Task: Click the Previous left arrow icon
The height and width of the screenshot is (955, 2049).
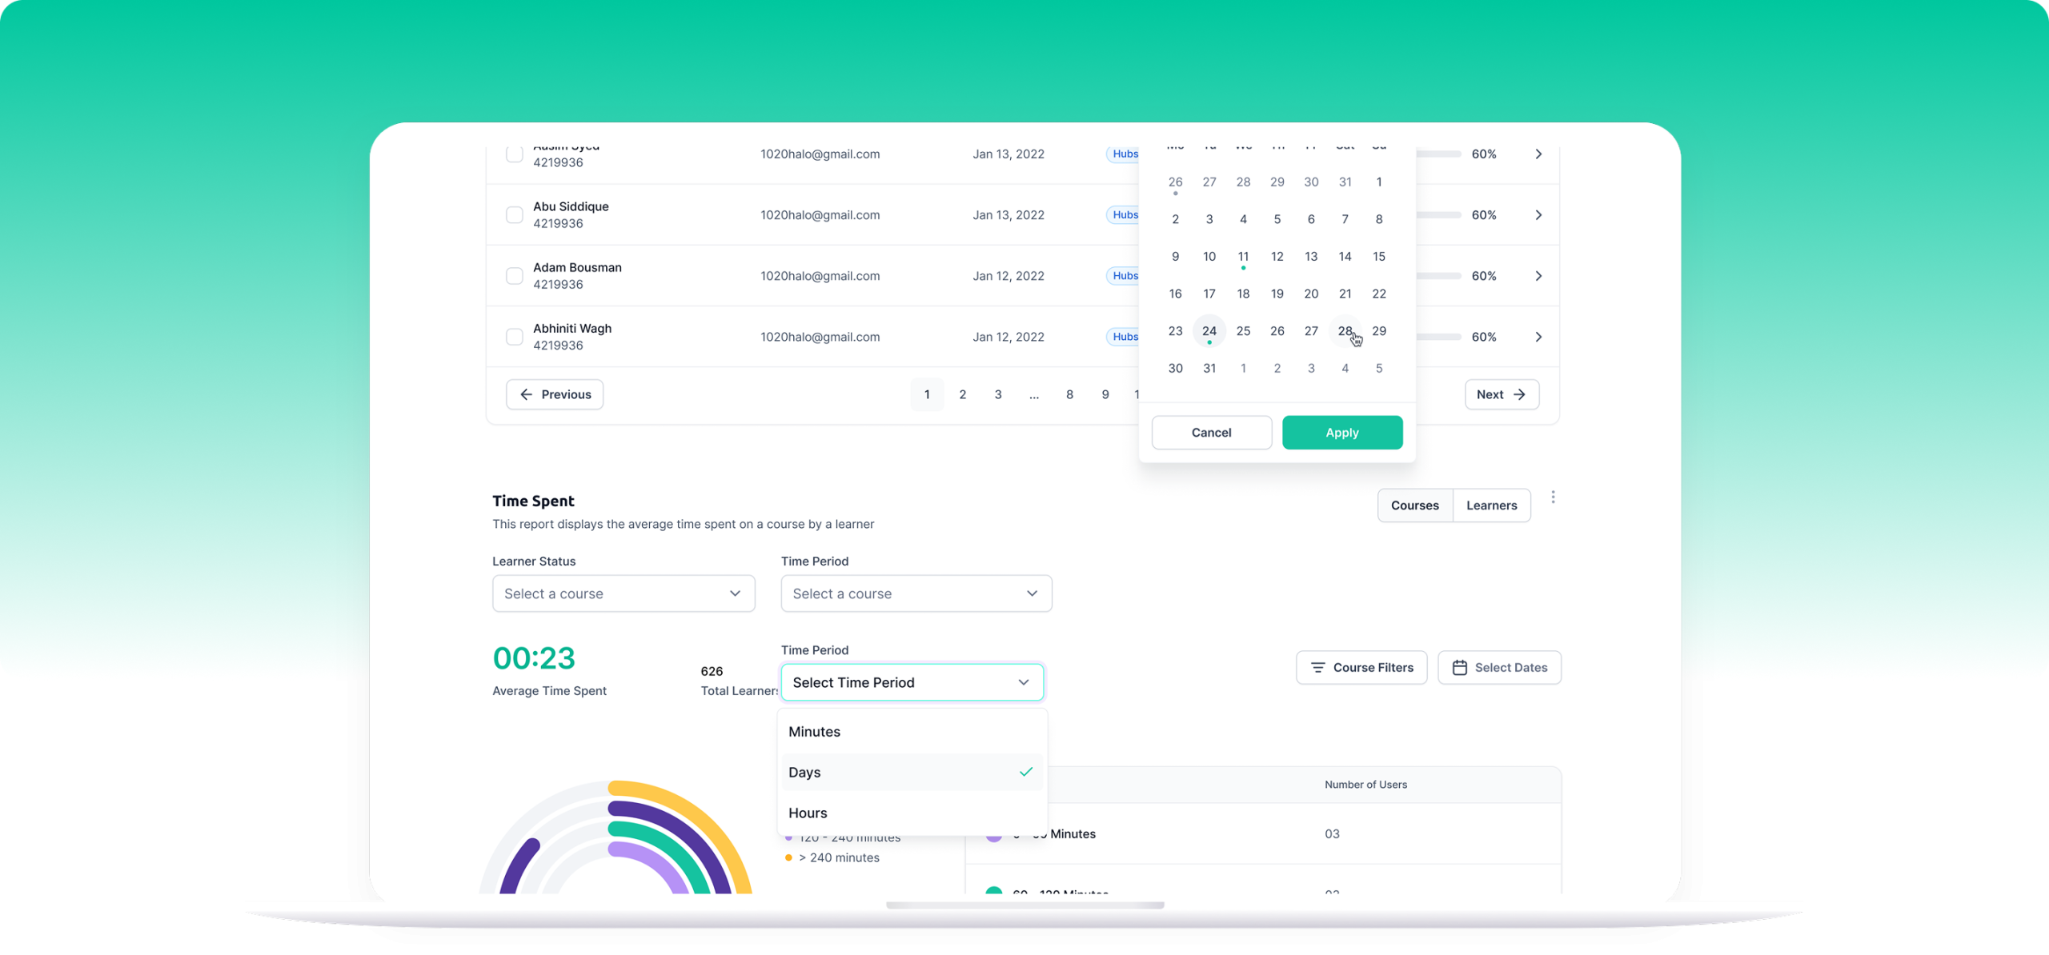Action: point(526,394)
